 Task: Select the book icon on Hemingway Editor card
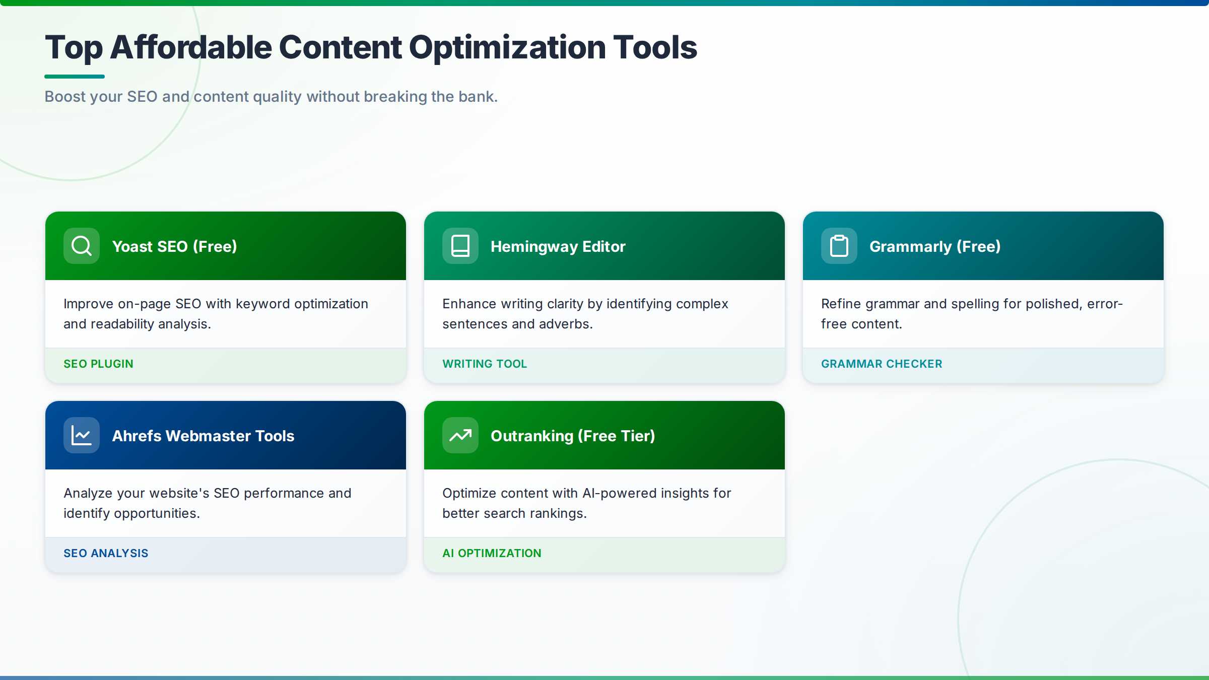click(x=460, y=245)
